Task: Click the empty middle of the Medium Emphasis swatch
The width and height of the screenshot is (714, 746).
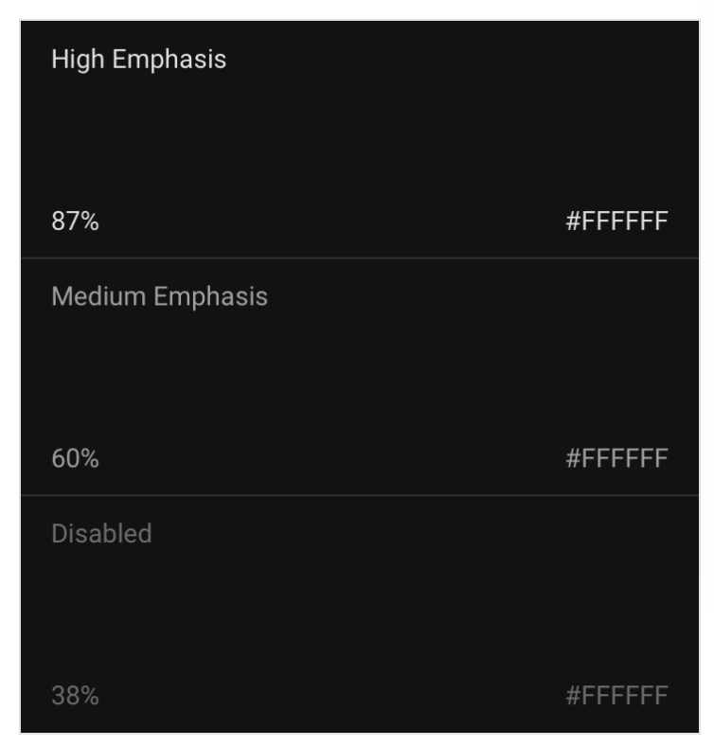Action: coord(360,377)
